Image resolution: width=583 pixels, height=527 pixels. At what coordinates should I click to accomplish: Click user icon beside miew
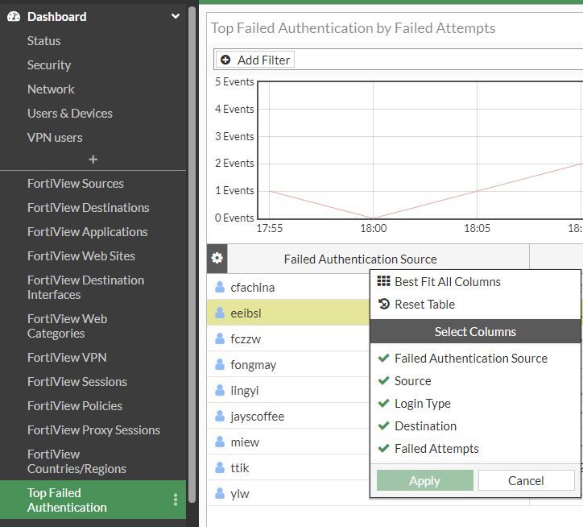point(220,442)
